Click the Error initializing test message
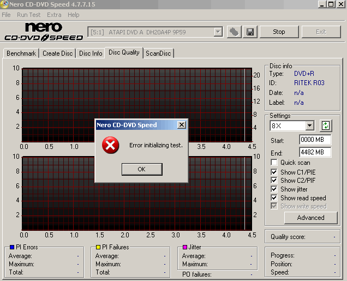 pyautogui.click(x=156, y=145)
